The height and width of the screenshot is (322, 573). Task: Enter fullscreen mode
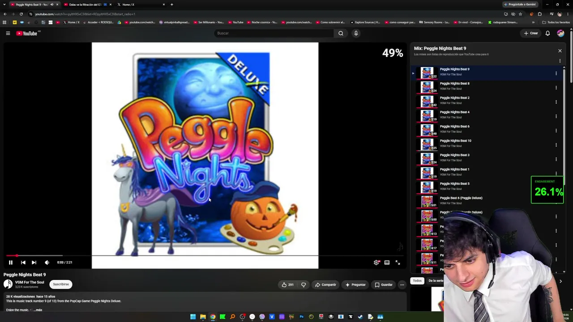click(398, 263)
